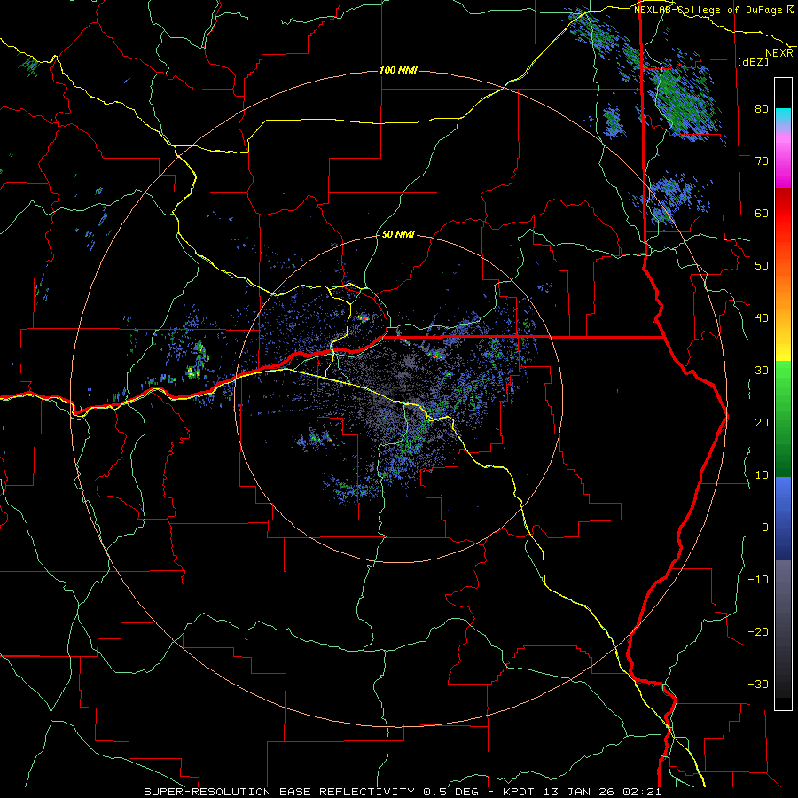Viewport: 798px width, 798px height.
Task: Click the 60 value on dBZ scale
Action: coord(762,213)
